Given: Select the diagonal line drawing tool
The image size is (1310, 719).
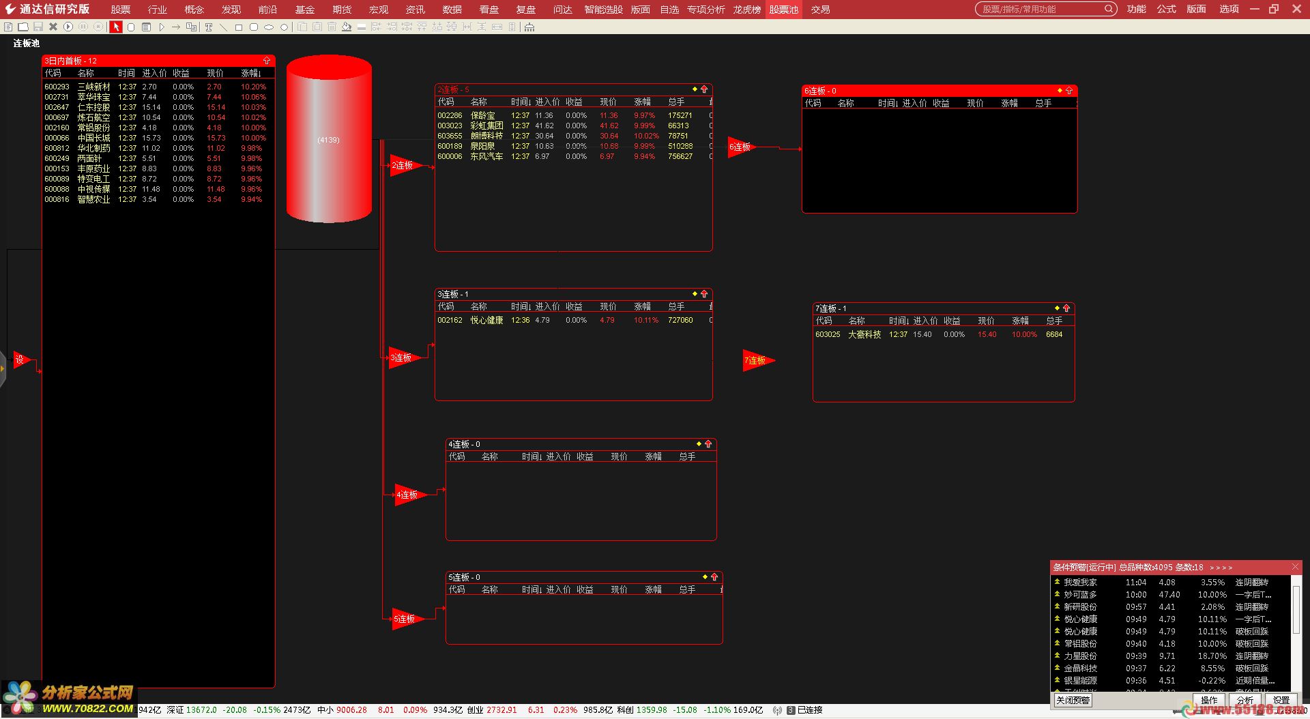Looking at the screenshot, I should (x=224, y=27).
